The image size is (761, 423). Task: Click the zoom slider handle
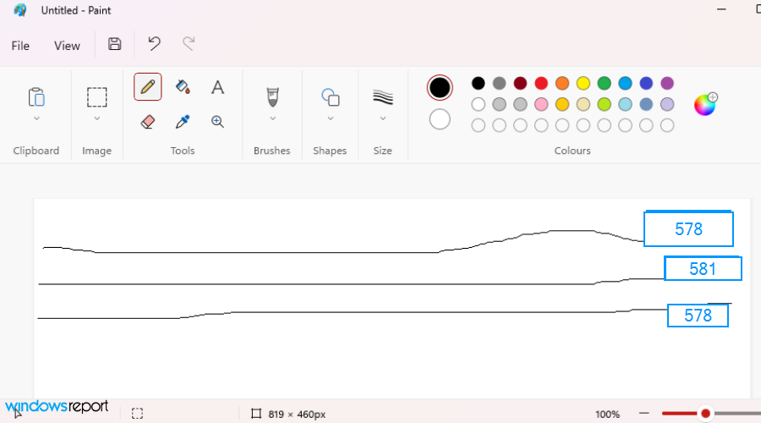[705, 414]
